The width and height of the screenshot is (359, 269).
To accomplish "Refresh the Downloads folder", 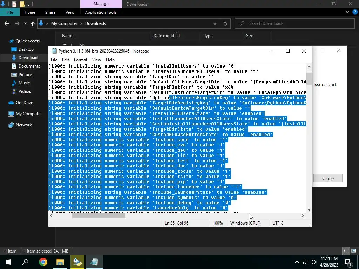I will tap(225, 23).
